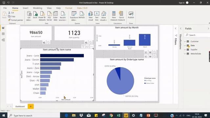
Task: Select the Jeans - Denim bar
Action: tap(57, 60)
